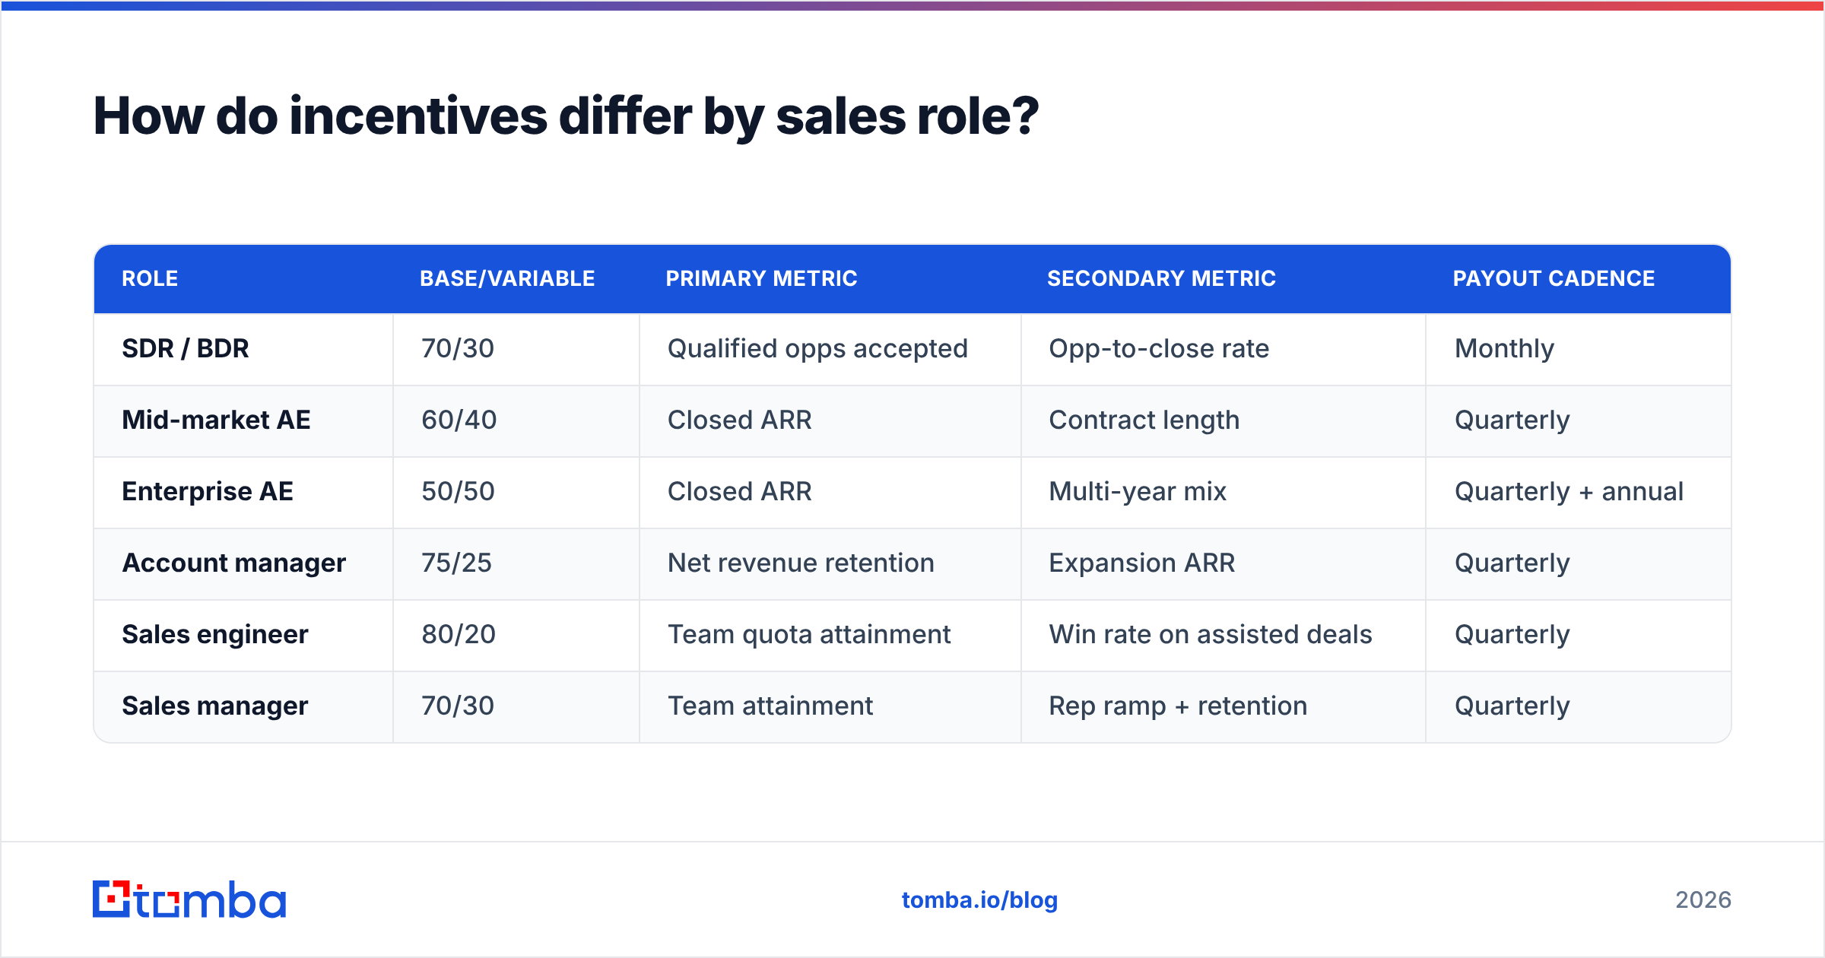Click Closed ARR in the Mid-market AE row
The height and width of the screenshot is (958, 1825).
tap(740, 420)
